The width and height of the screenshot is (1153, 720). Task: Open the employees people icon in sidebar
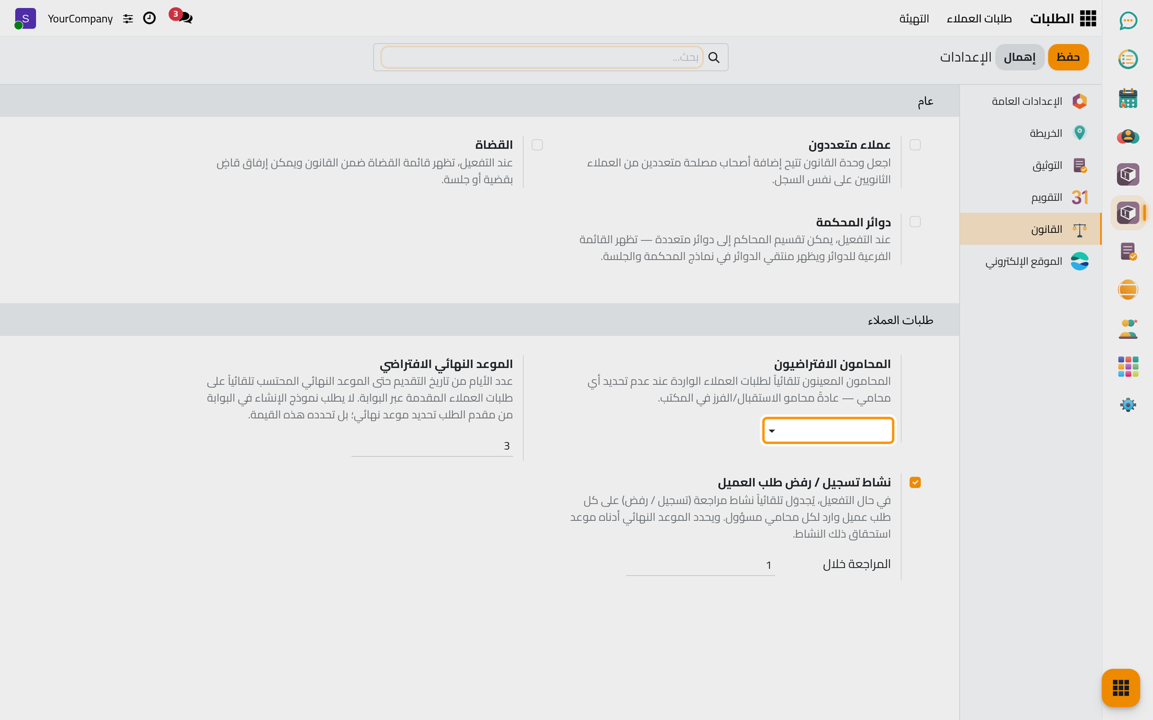(1128, 328)
